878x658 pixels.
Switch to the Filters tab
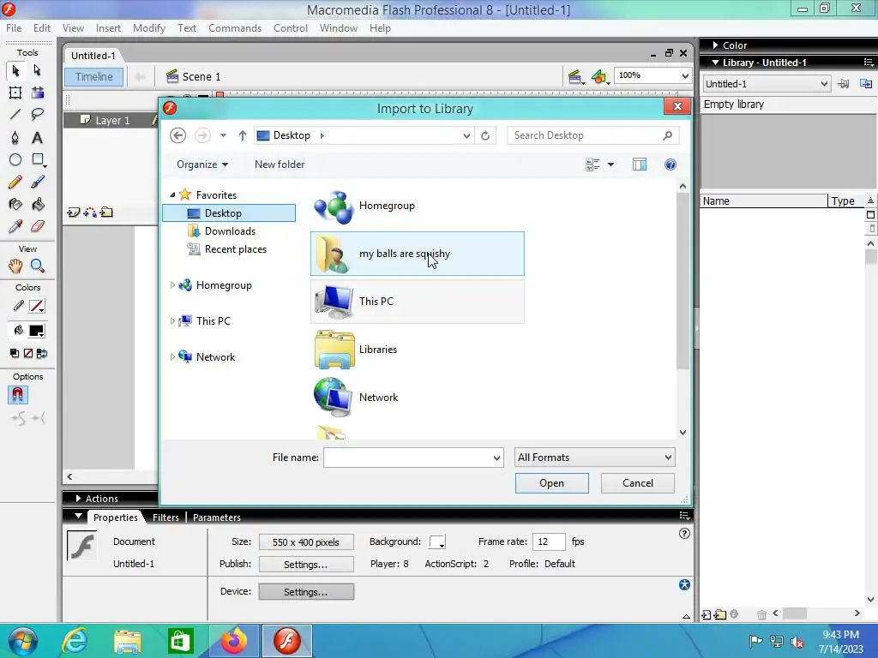coord(165,517)
